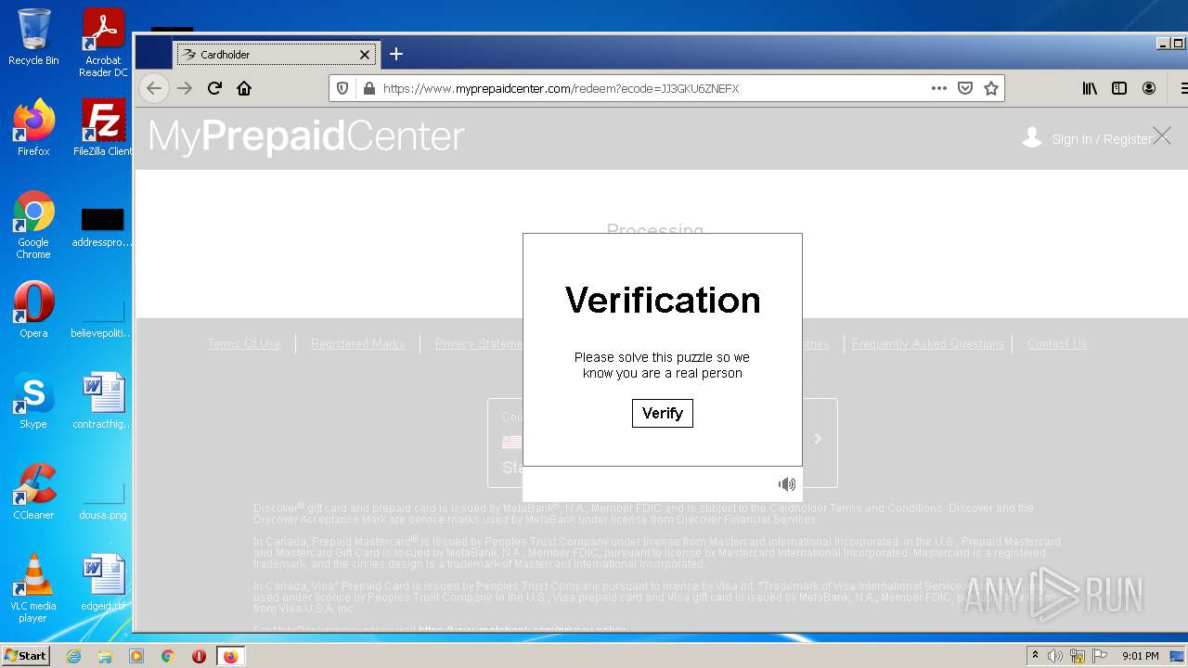The image size is (1188, 668).
Task: Launch Chrome from the taskbar
Action: pos(167,656)
